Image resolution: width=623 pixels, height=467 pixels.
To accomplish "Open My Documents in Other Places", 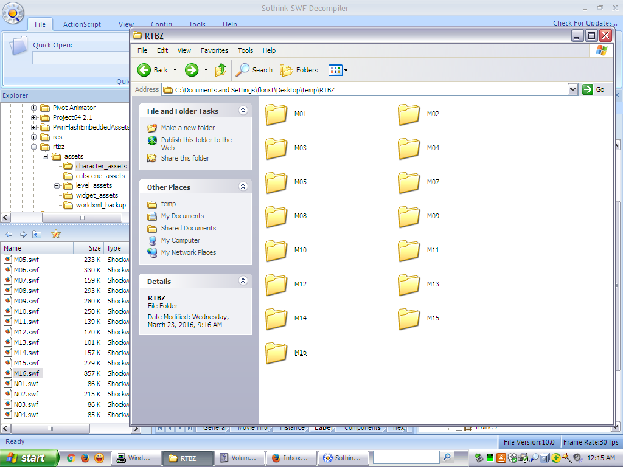I will click(183, 216).
